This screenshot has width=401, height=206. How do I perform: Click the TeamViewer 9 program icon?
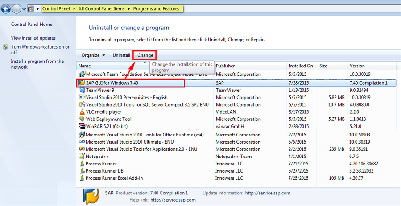point(82,90)
